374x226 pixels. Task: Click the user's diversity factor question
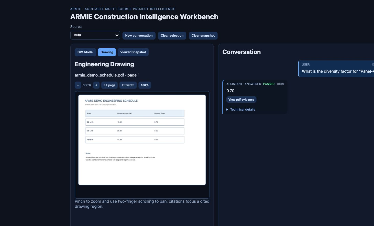[338, 71]
